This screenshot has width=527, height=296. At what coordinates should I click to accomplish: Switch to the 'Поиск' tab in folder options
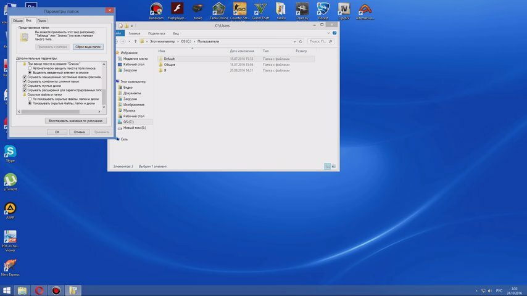click(x=42, y=21)
